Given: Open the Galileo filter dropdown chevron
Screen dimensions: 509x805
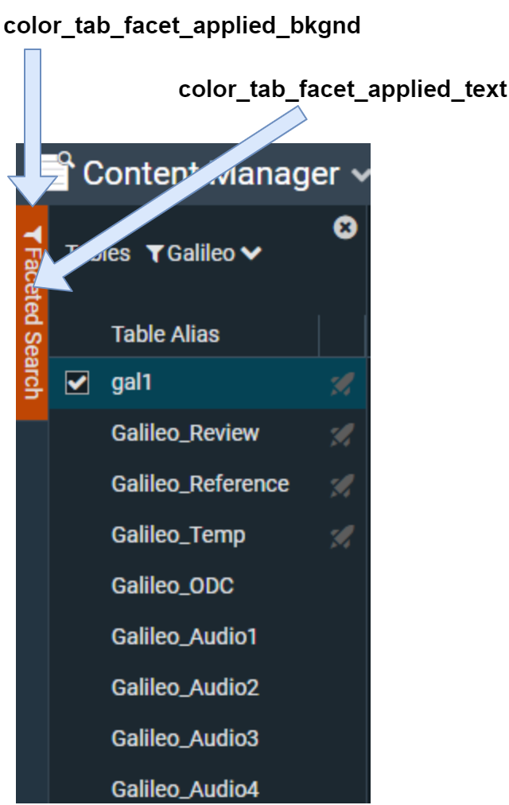Looking at the screenshot, I should point(251,254).
